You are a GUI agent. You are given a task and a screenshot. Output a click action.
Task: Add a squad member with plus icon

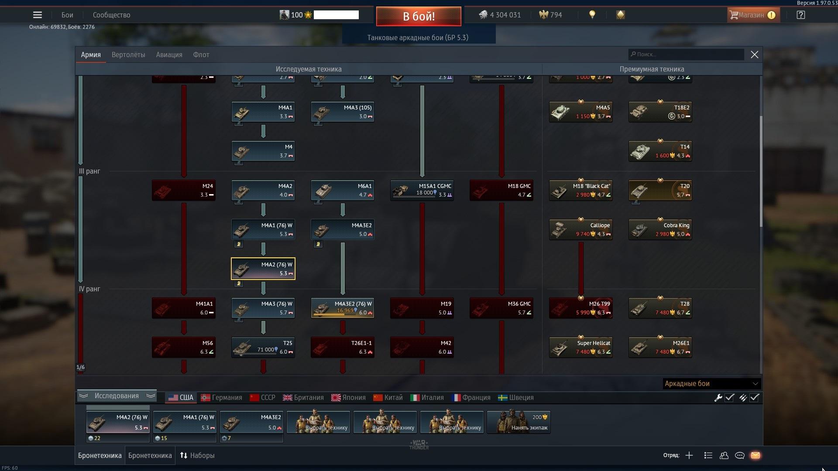coord(689,455)
